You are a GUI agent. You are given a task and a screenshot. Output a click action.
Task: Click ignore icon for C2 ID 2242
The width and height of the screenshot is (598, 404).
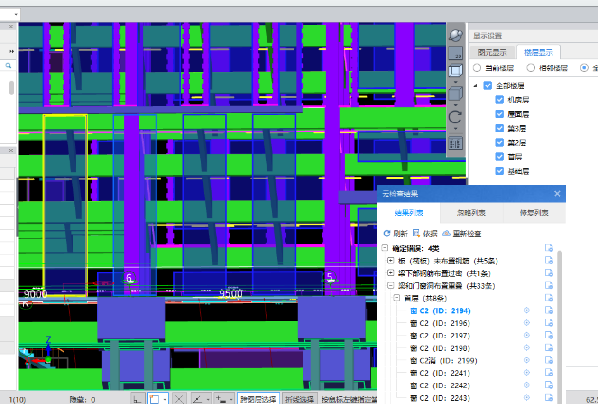(549, 385)
